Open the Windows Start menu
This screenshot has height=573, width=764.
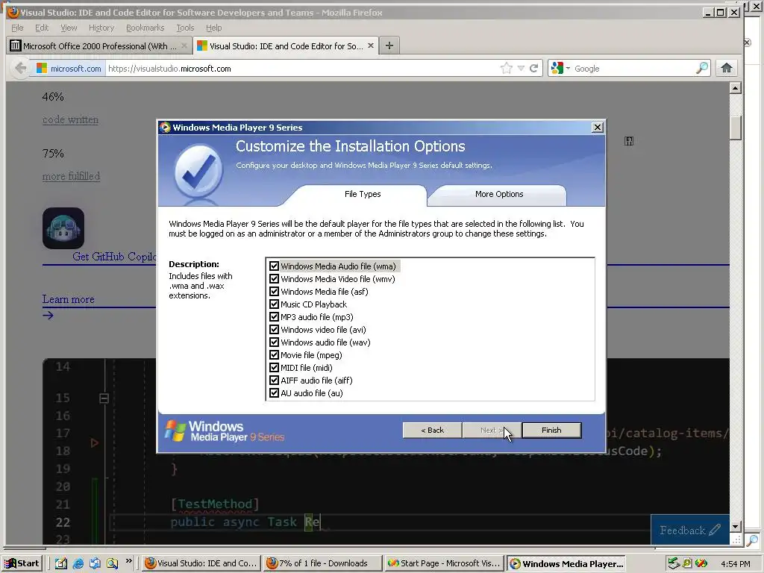point(22,563)
